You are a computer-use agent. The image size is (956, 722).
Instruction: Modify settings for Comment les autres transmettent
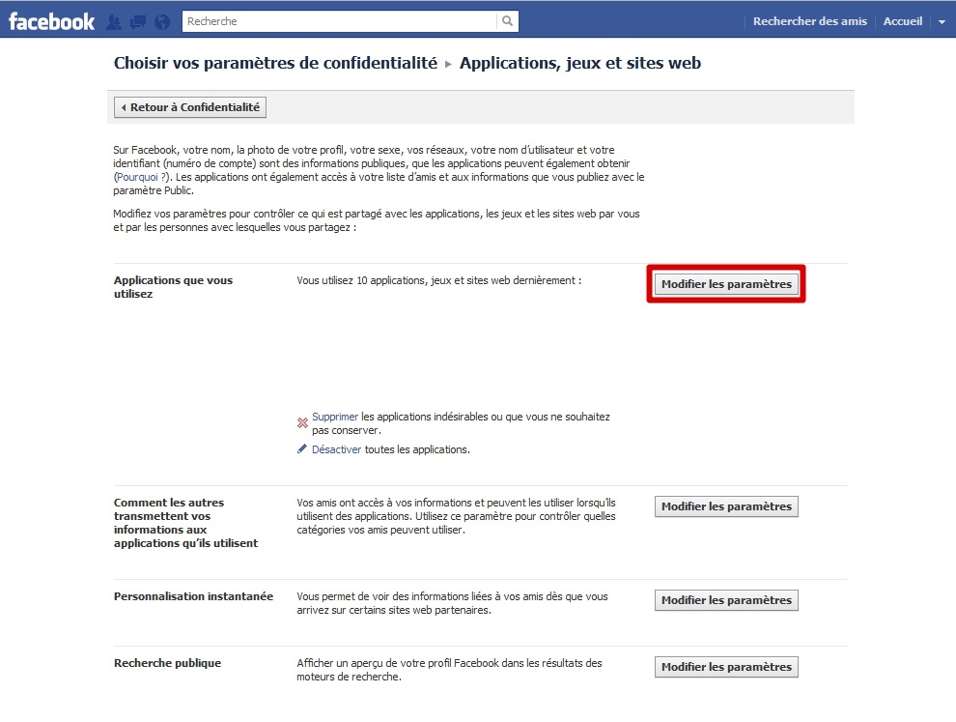tap(726, 506)
